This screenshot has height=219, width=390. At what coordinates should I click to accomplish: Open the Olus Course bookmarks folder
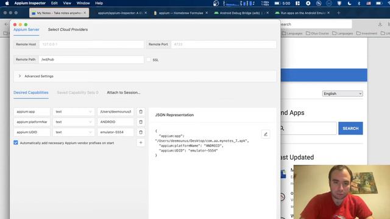point(317,33)
